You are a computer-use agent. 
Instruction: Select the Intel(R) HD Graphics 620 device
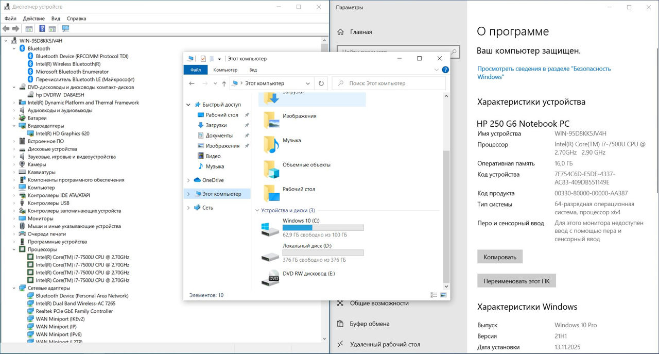coord(62,133)
